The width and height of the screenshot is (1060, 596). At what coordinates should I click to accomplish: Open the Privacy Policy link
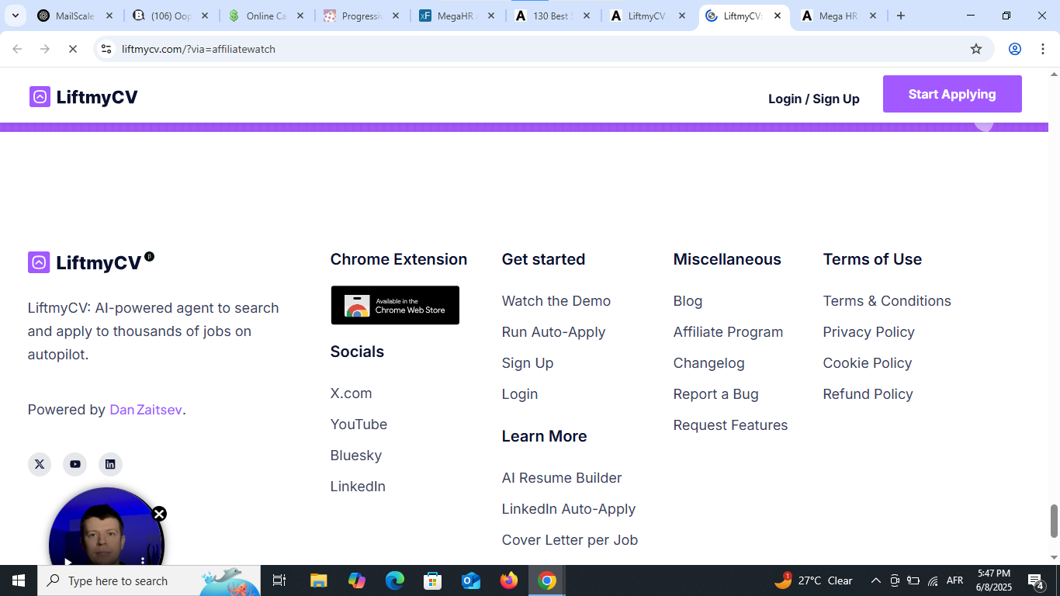click(x=868, y=332)
